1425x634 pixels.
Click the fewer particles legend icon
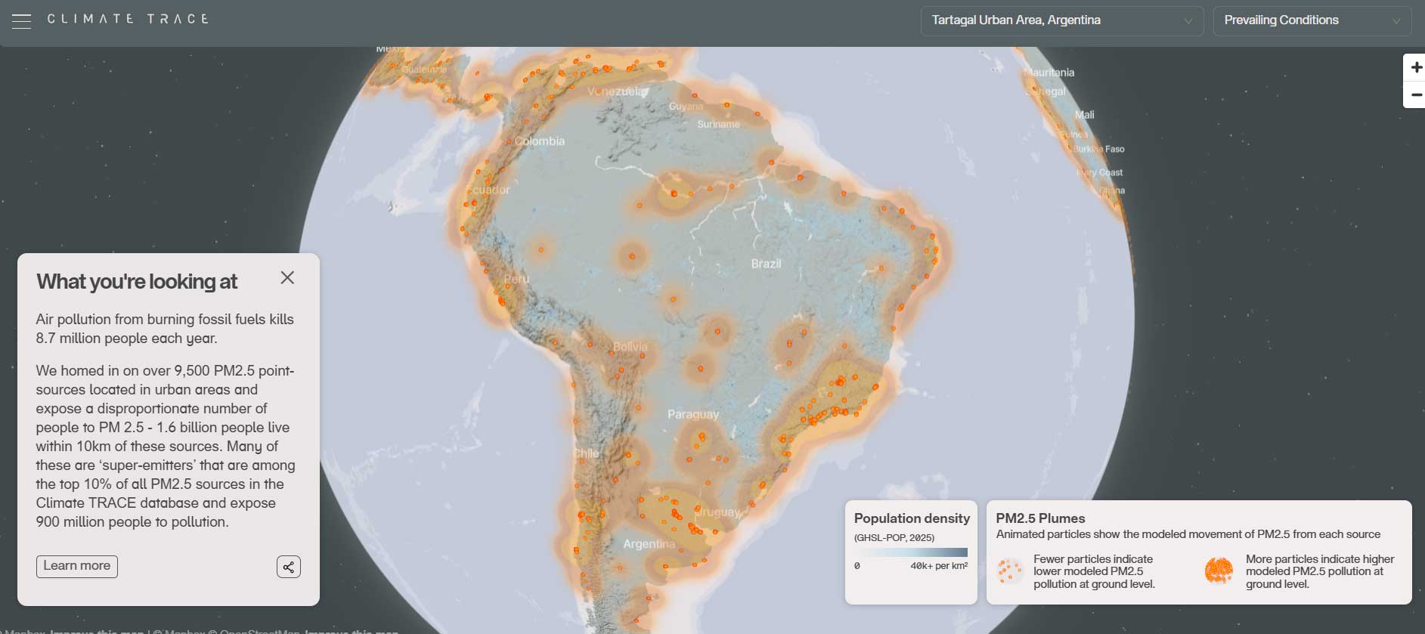click(x=1010, y=571)
